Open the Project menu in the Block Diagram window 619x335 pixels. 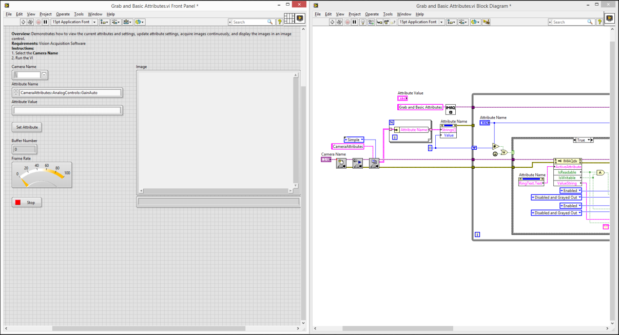point(355,14)
